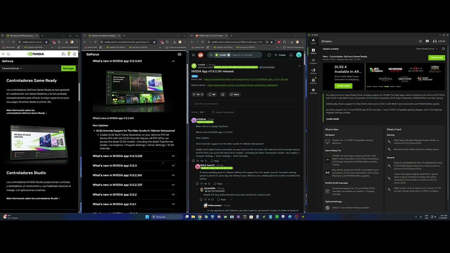Open Reddit notifications bell
Viewport: 450px width, 253px height.
point(291,55)
